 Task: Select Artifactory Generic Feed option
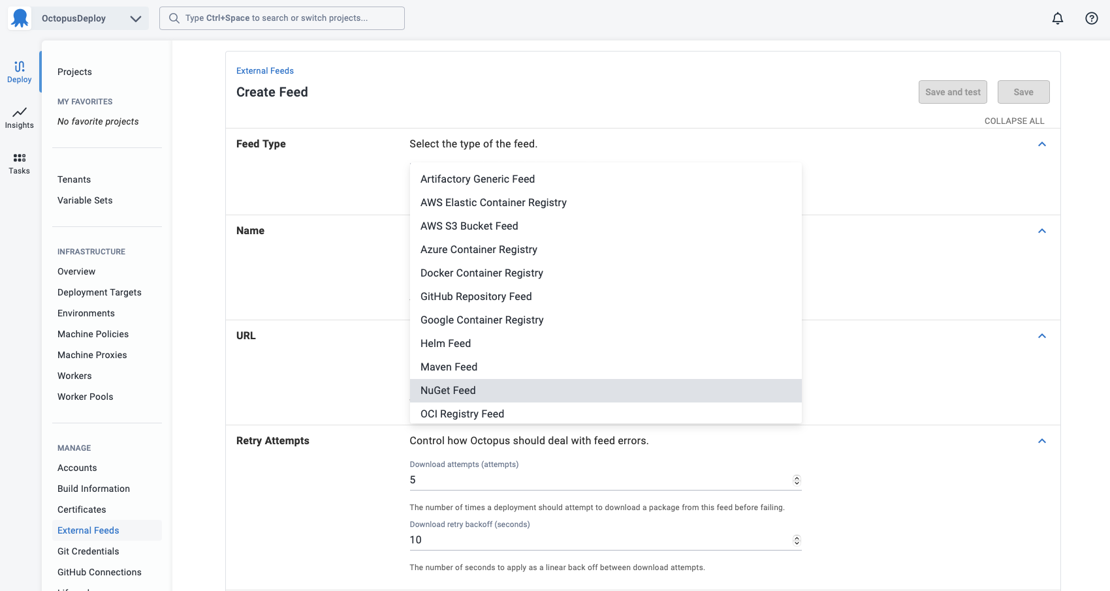[606, 179]
